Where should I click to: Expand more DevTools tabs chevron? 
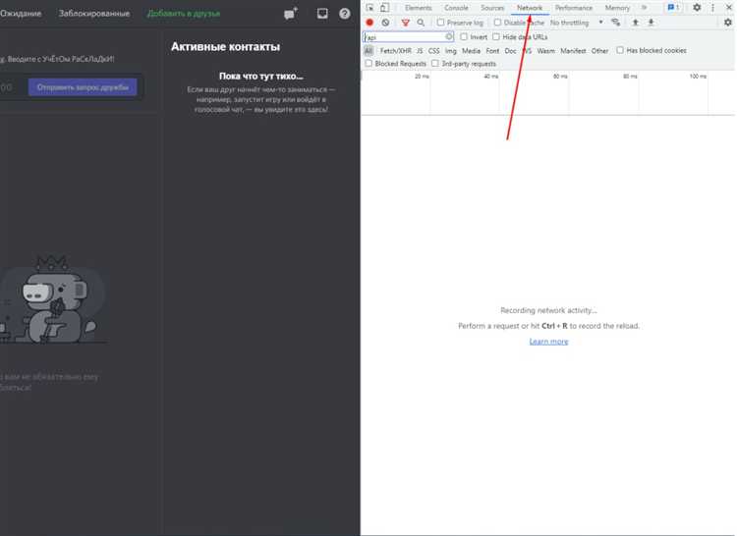coord(644,8)
